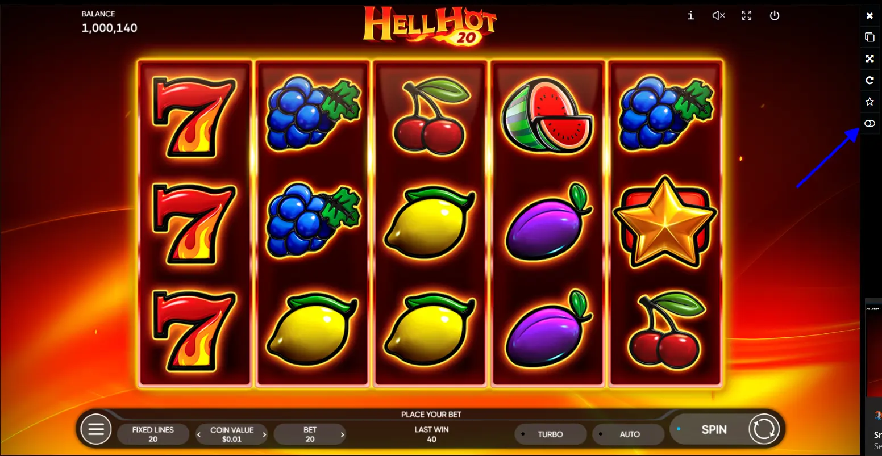Close the game with sidebar X
This screenshot has height=456, width=882.
869,15
